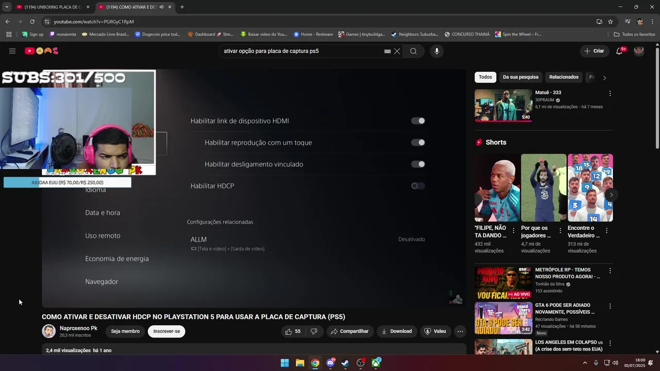660x371 pixels.
Task: Open options menu for Matuê - 333 video
Action: click(610, 93)
